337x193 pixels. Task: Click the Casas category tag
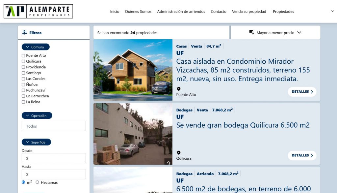tap(181, 46)
